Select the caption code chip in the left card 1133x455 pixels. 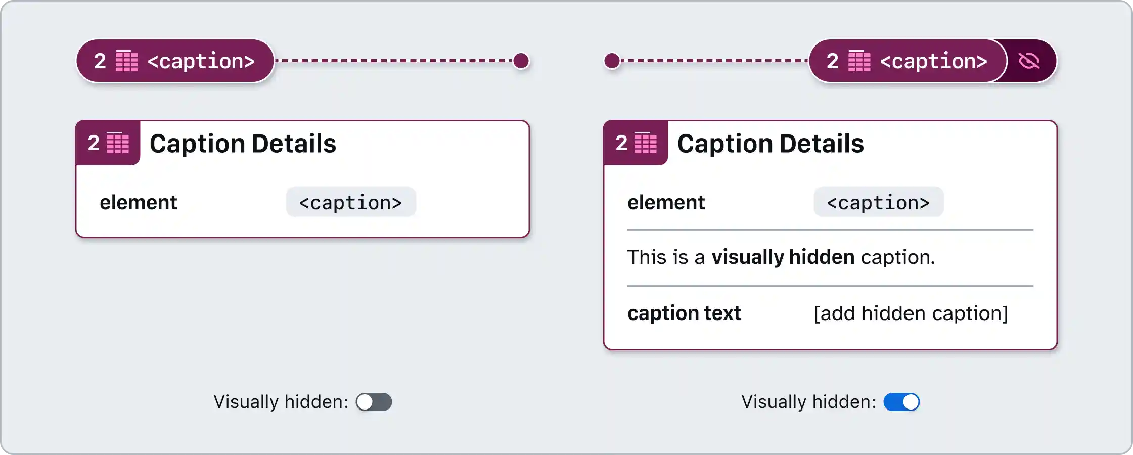point(350,202)
